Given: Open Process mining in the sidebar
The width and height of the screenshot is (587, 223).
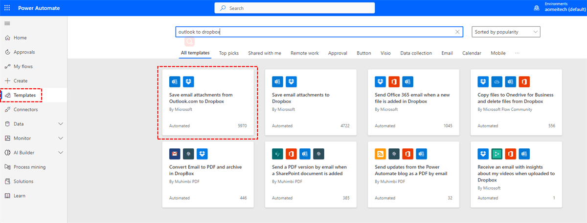Looking at the screenshot, I should tap(29, 167).
